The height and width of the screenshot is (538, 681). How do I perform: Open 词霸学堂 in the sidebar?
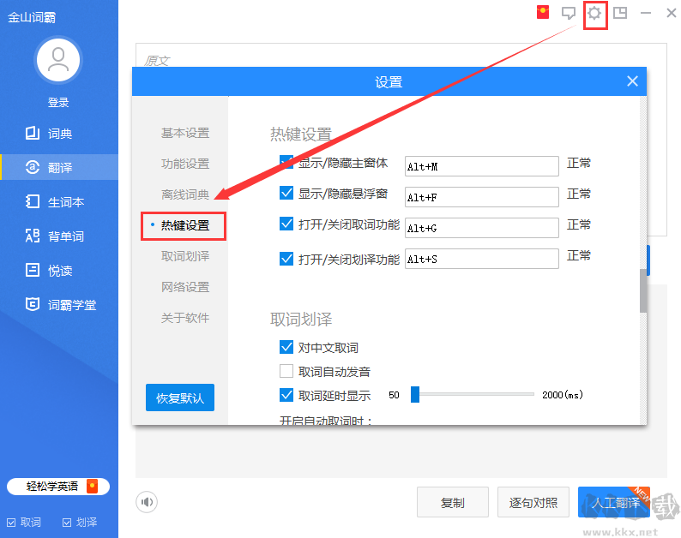point(59,305)
